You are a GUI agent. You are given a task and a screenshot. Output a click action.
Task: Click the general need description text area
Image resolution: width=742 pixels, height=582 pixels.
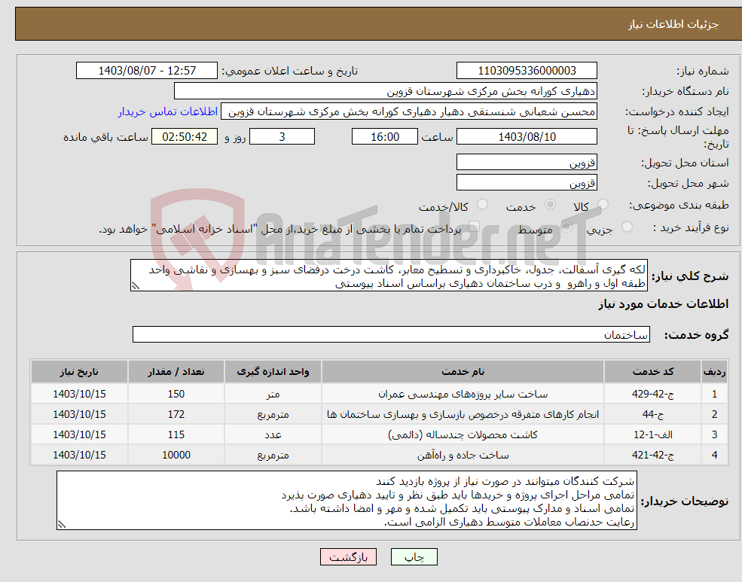point(389,275)
